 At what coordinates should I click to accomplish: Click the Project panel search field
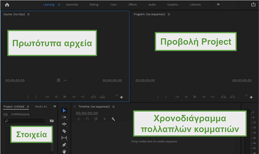(24, 121)
